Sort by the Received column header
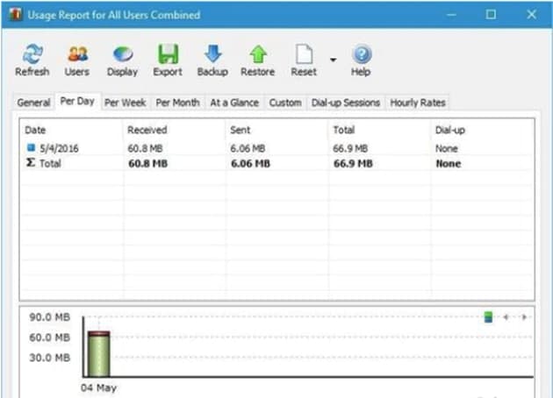Viewport: 553px width, 398px height. click(174, 130)
